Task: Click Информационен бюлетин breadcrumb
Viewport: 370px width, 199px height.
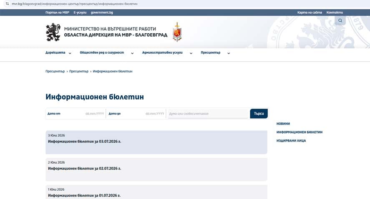Action: point(113,71)
